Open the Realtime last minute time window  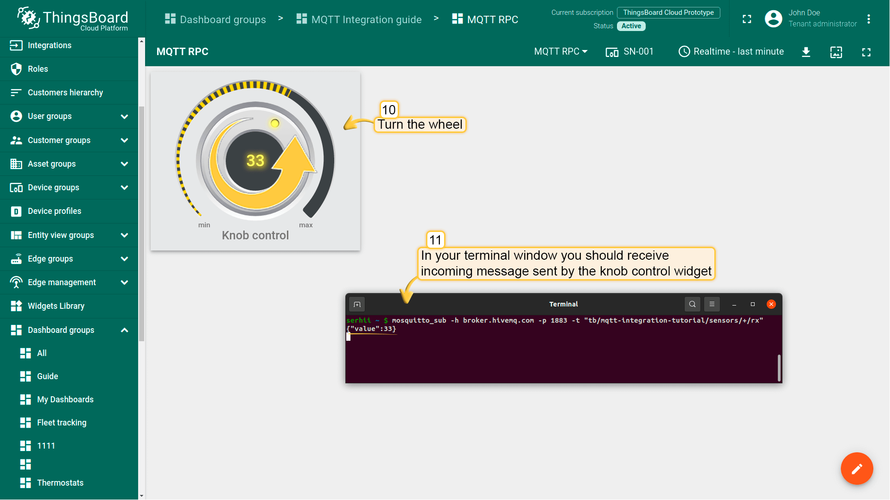coord(731,51)
